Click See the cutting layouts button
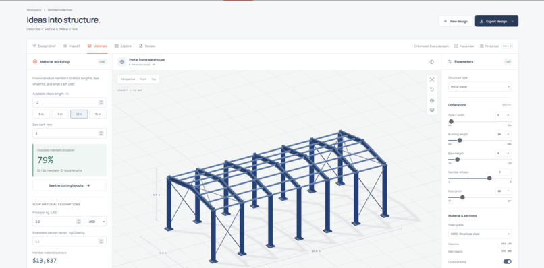 [x=70, y=185]
